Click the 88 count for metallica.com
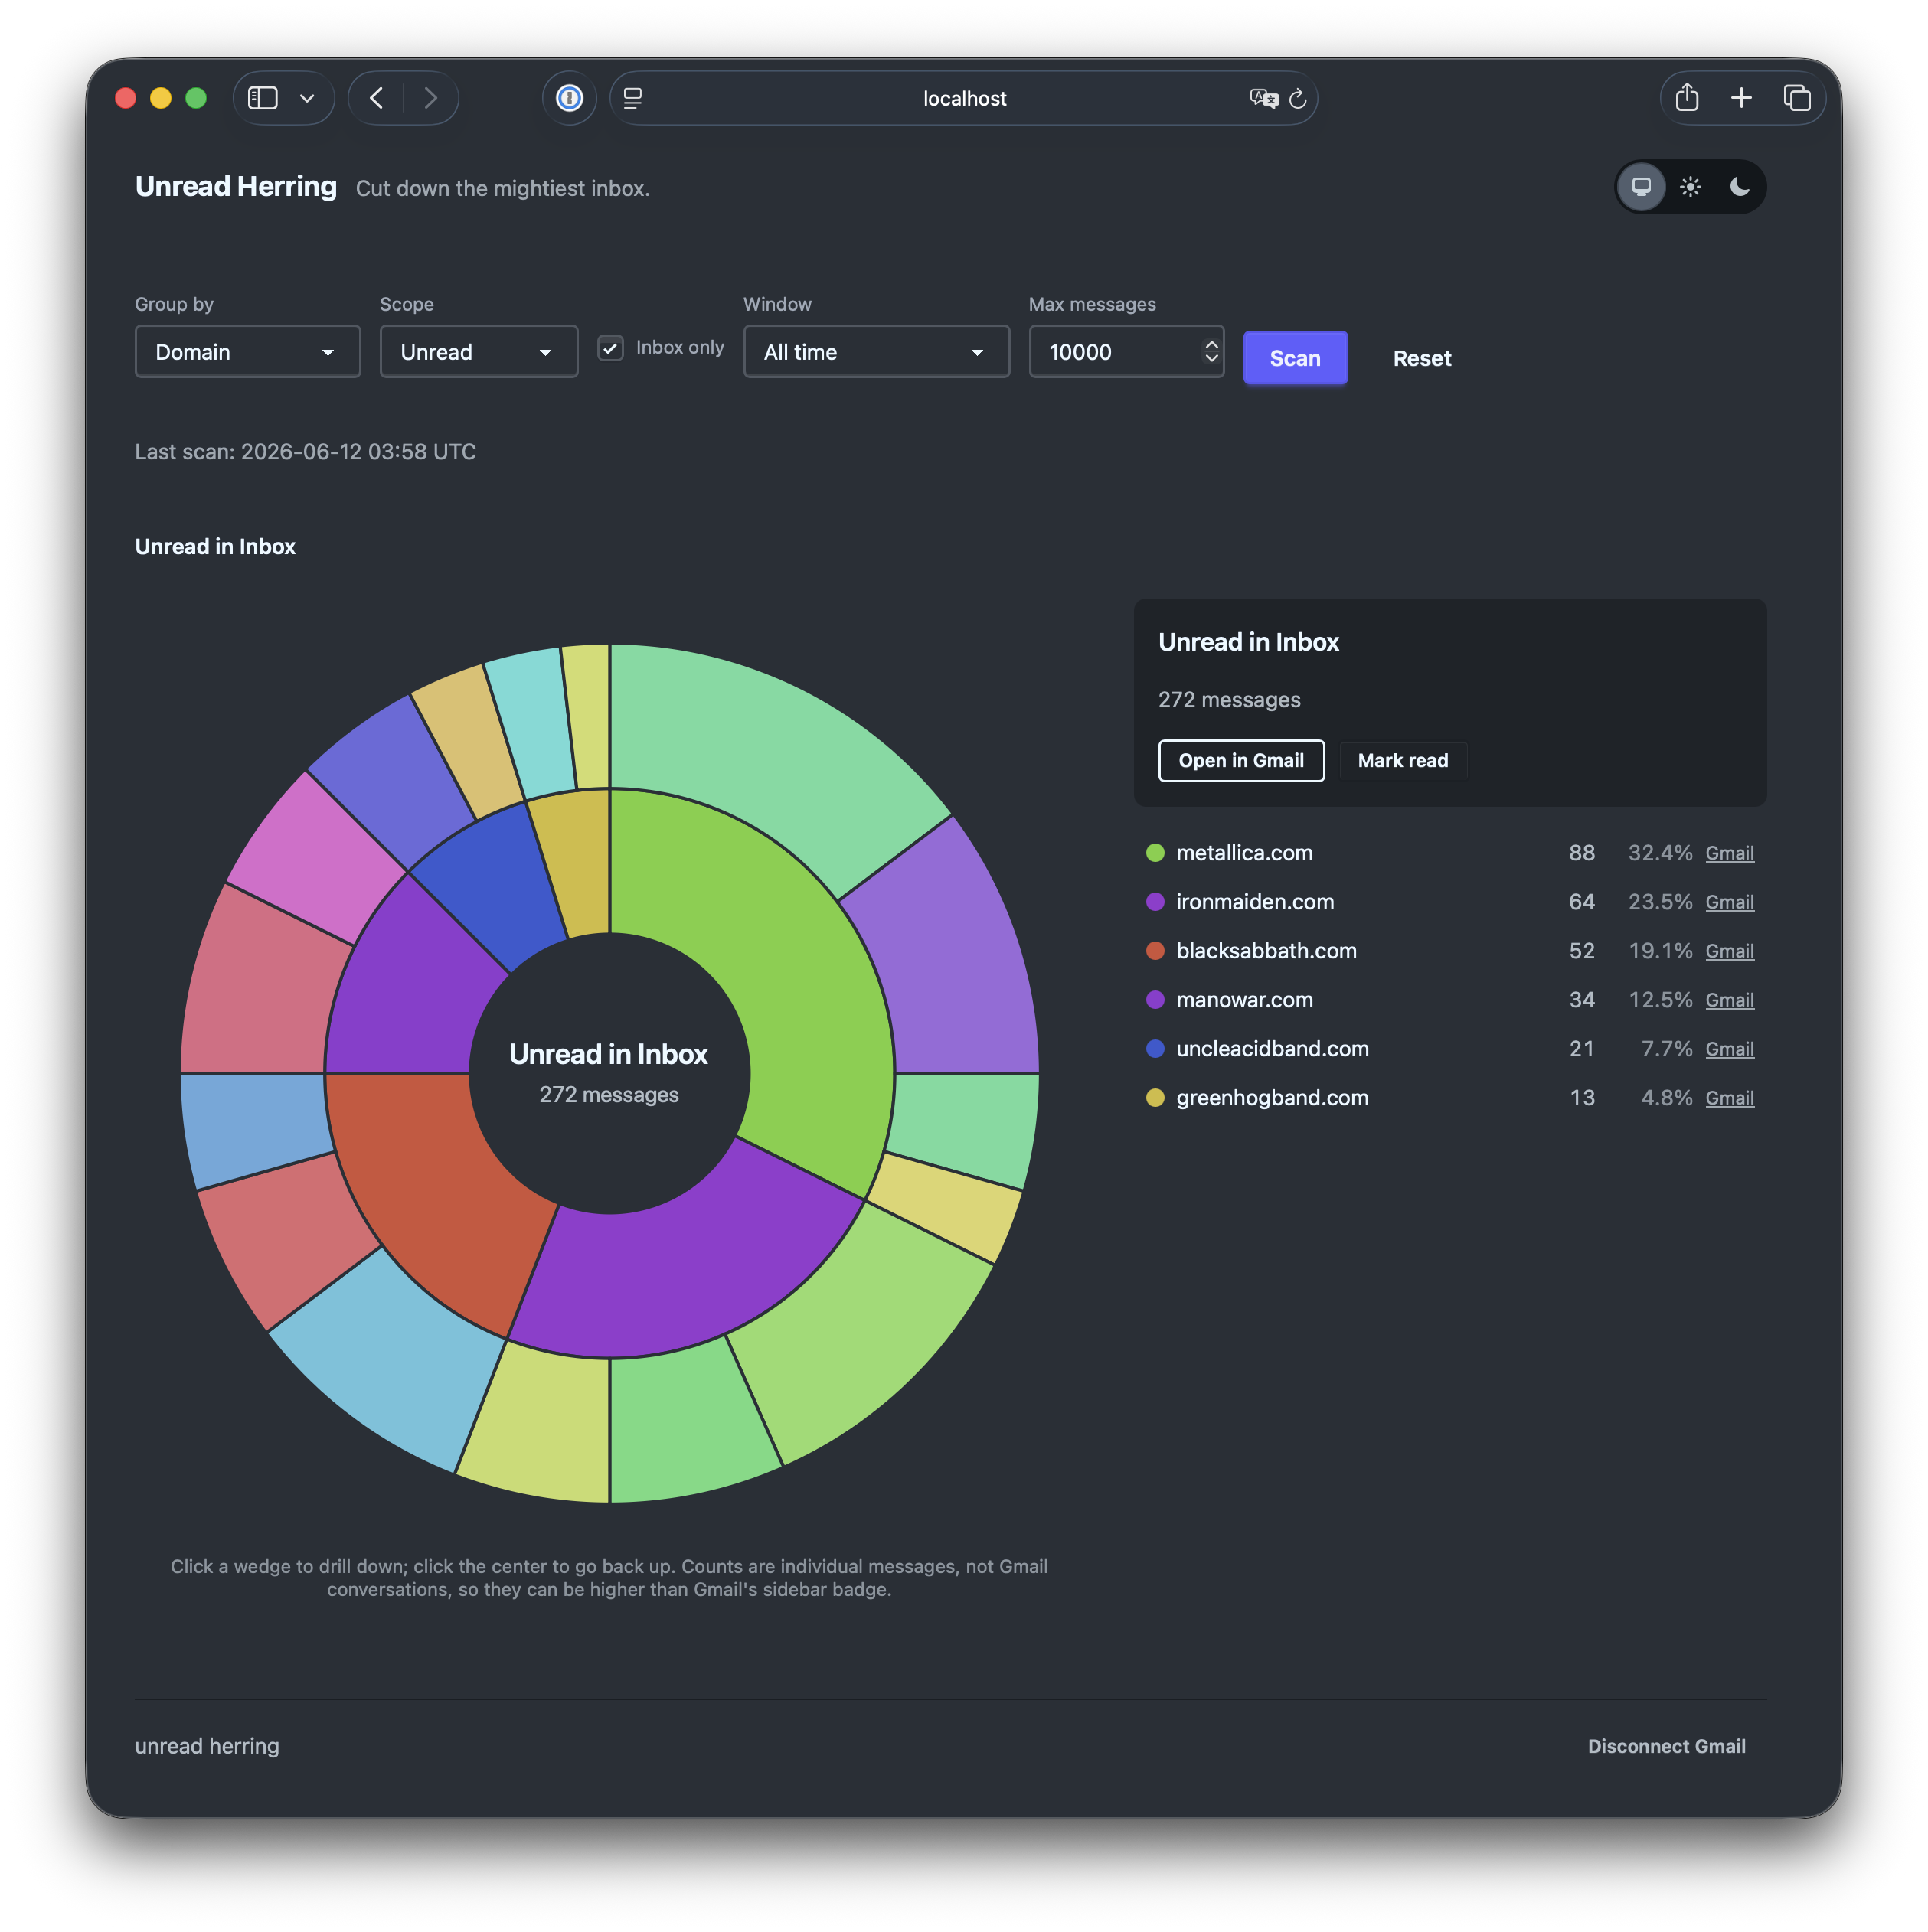1928x1932 pixels. point(1581,853)
